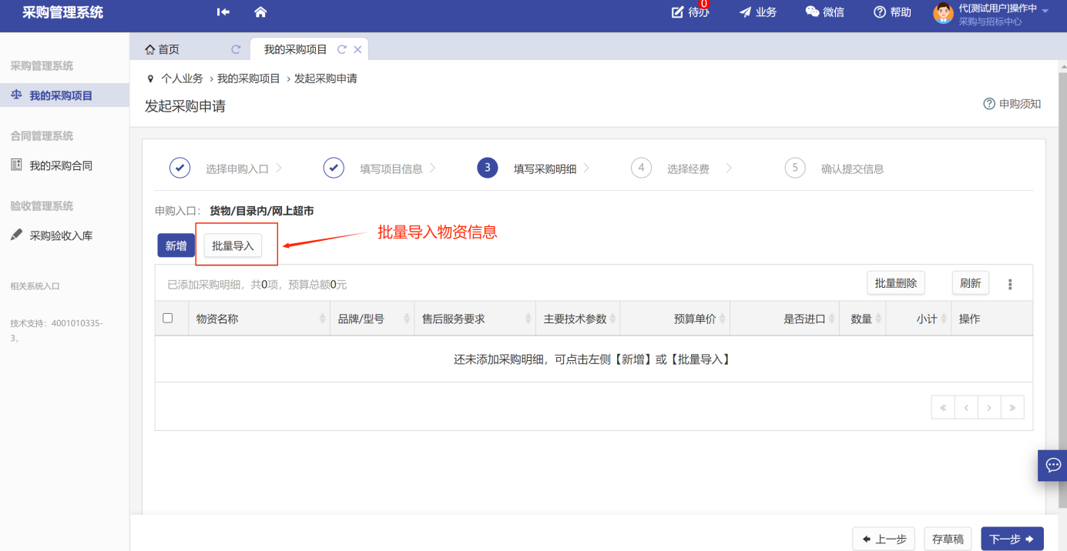Toggle the select-all checkbox in table header
This screenshot has width=1067, height=551.
tap(168, 318)
